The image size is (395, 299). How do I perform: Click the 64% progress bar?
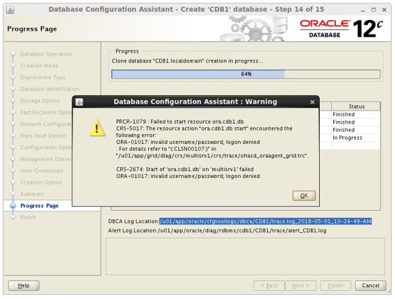click(246, 74)
